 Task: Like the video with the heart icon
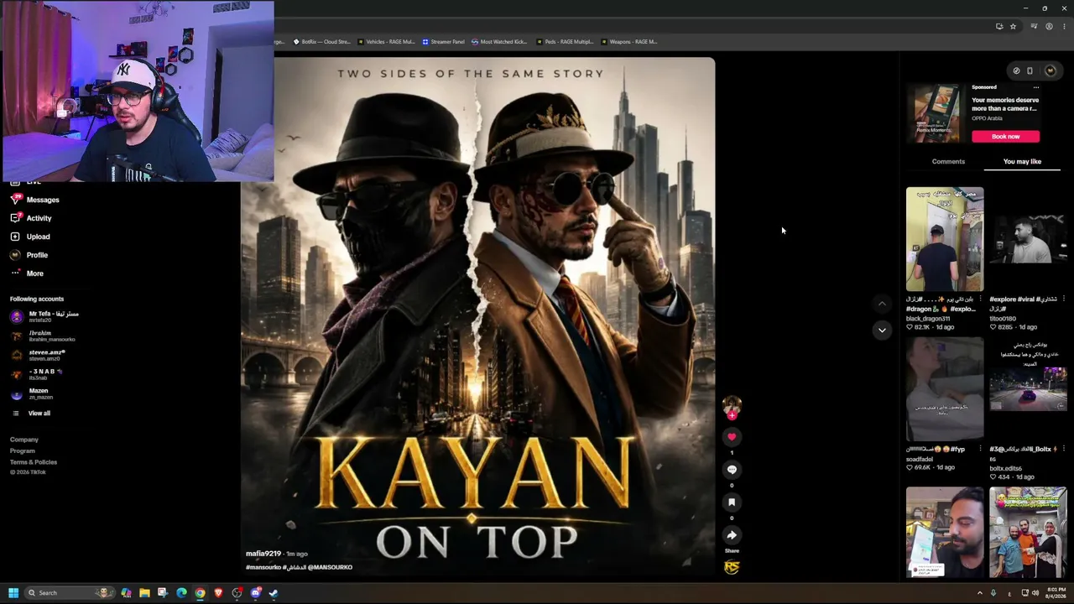[x=732, y=436]
